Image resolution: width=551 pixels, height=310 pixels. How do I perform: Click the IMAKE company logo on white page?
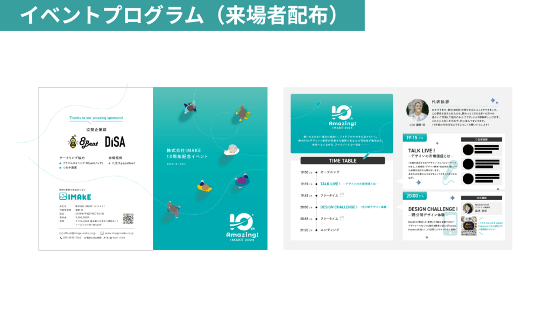pyautogui.click(x=75, y=196)
